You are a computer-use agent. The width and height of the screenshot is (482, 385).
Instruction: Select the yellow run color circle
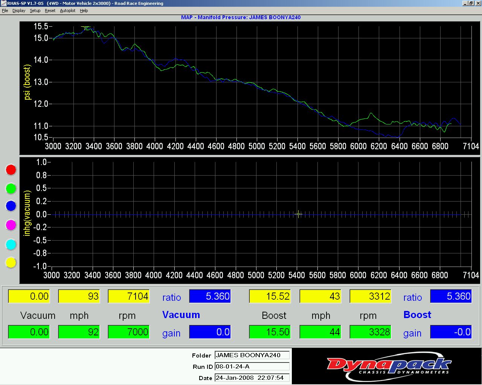click(x=11, y=262)
